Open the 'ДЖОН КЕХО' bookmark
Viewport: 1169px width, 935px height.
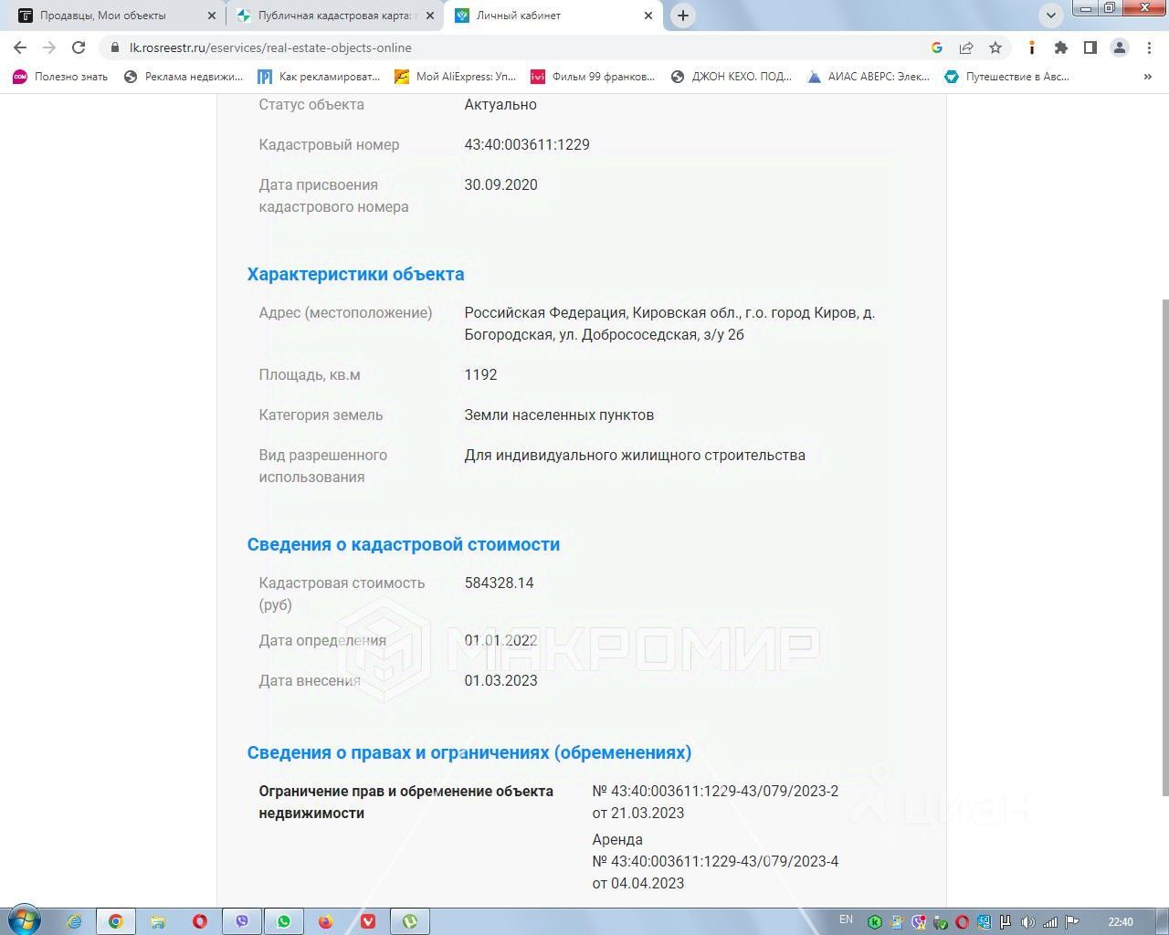(x=732, y=77)
